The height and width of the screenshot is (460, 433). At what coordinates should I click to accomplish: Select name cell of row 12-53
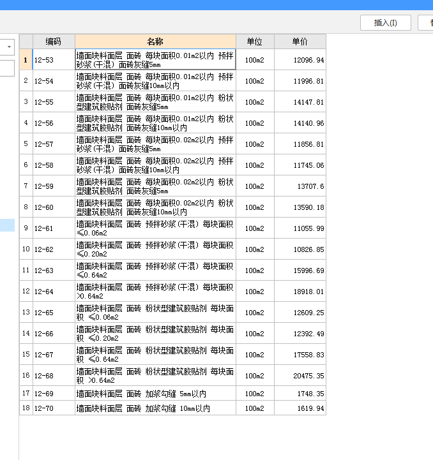[155, 59]
